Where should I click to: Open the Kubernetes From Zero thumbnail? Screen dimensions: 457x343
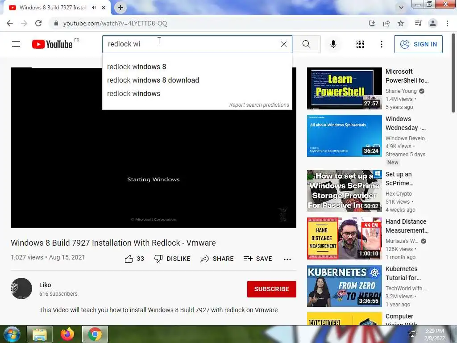point(344,285)
